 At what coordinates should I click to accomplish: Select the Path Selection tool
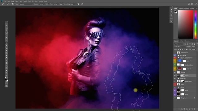tap(6, 66)
